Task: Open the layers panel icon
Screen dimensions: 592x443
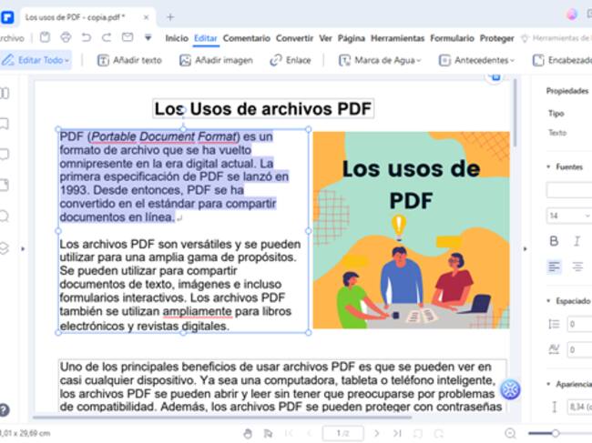Action: click(5, 247)
